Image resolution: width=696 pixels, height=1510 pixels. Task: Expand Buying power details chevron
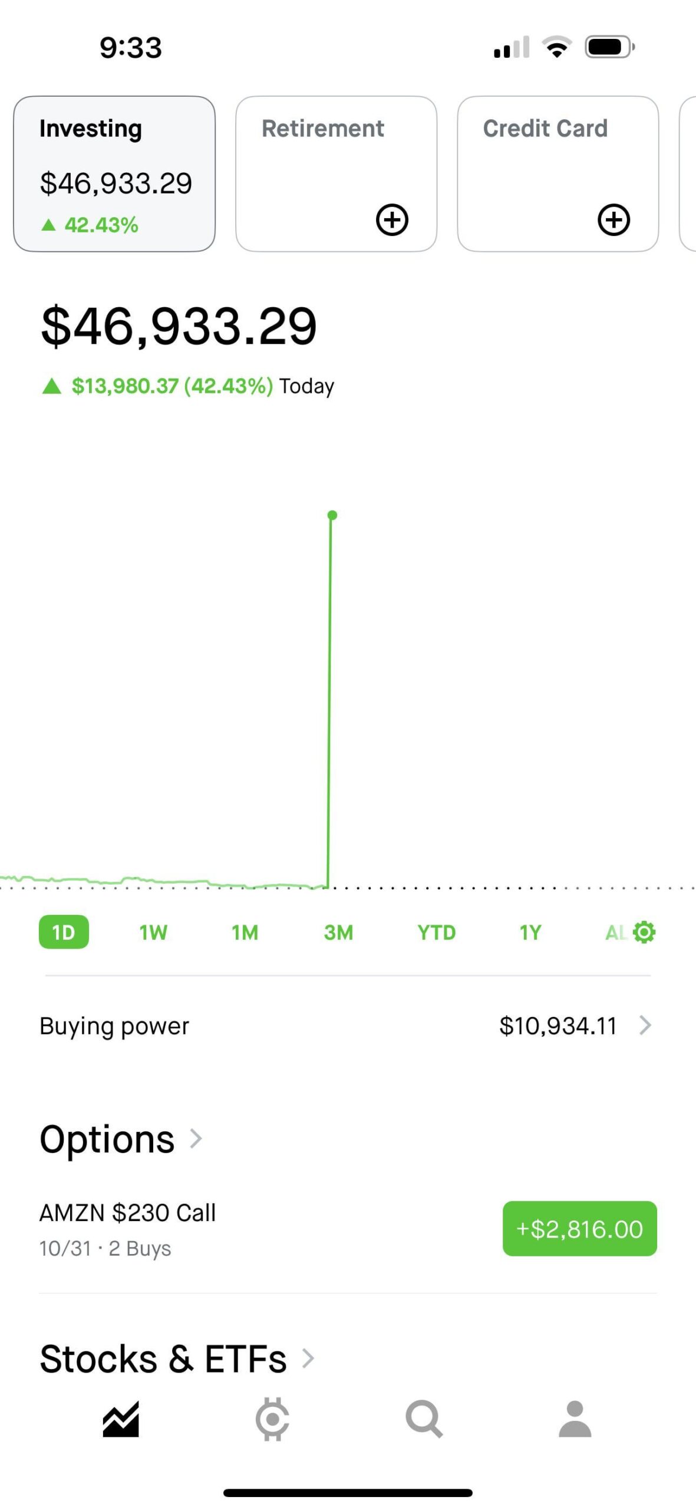coord(645,1026)
